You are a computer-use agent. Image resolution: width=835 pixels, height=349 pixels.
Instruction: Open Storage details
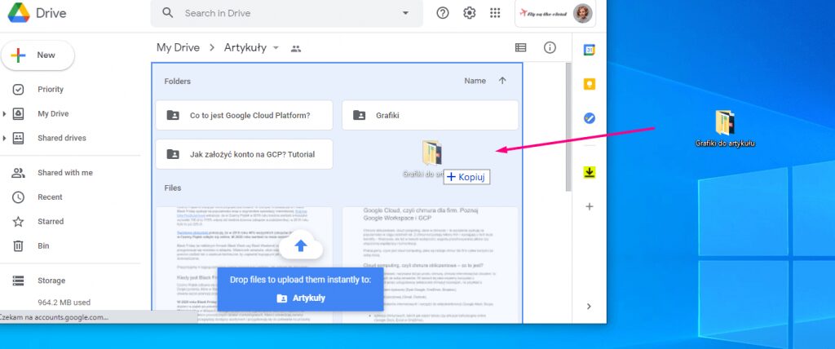click(x=51, y=281)
